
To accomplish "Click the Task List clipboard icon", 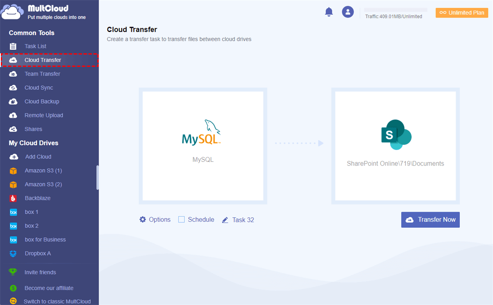I will coord(13,46).
